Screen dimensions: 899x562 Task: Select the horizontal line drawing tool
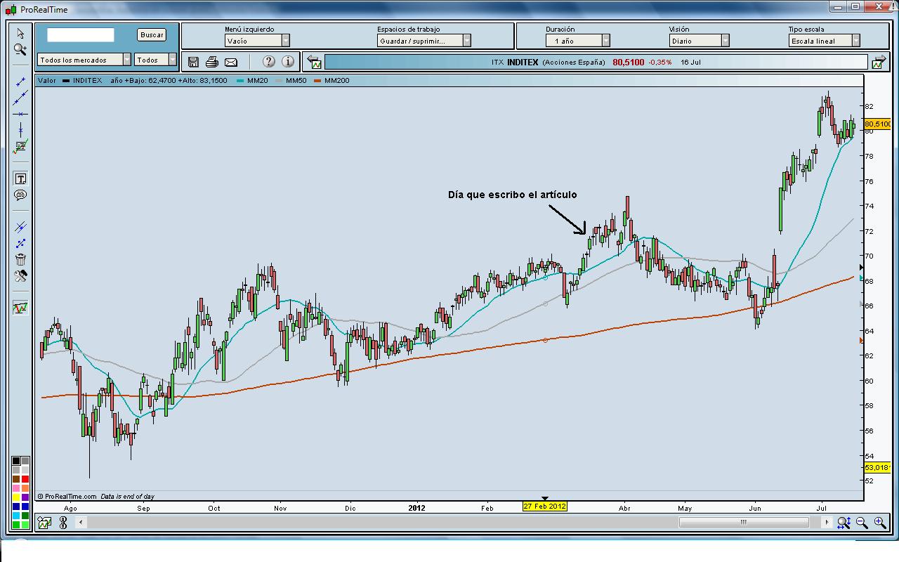[20, 114]
